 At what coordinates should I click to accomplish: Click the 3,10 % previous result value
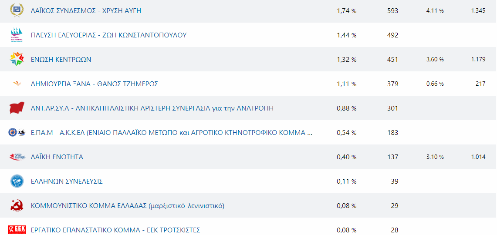click(x=435, y=157)
